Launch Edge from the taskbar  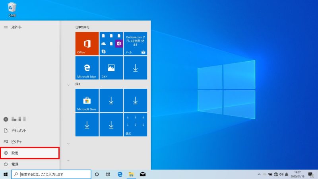pyautogui.click(x=120, y=174)
